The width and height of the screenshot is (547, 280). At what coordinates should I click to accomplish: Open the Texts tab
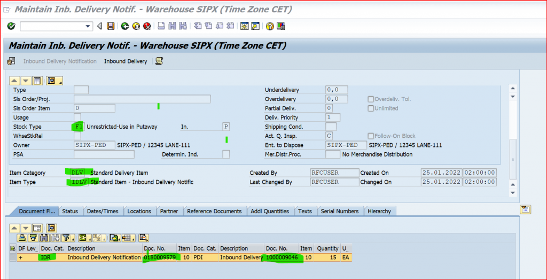[x=305, y=211]
